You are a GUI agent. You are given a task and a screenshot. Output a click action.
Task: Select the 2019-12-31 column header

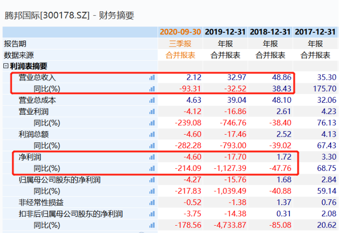click(x=226, y=32)
